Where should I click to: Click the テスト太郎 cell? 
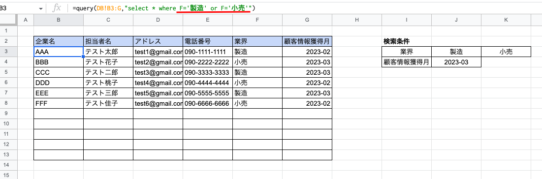(x=108, y=52)
